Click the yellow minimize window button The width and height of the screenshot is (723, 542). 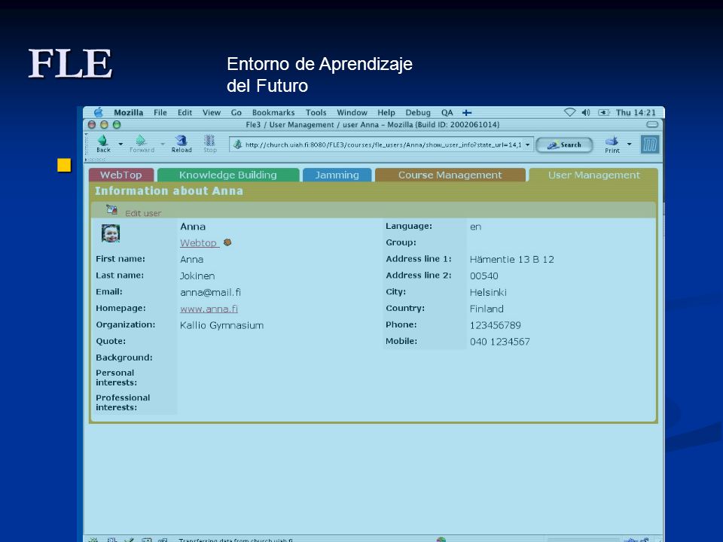tap(104, 124)
